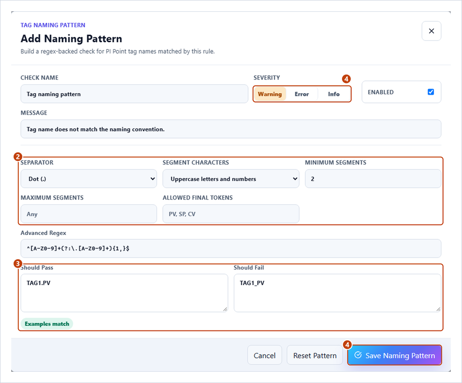Toggle the Enabled checkbox
This screenshot has width=462, height=383.
[x=431, y=92]
